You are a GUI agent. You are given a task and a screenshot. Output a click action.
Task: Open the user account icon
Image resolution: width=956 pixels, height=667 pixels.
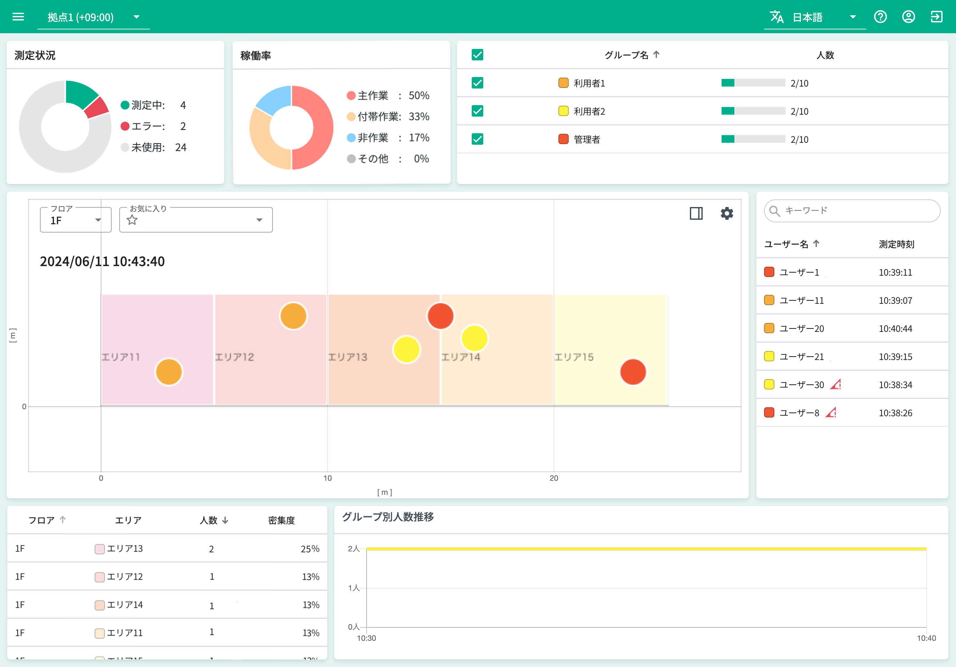click(909, 17)
